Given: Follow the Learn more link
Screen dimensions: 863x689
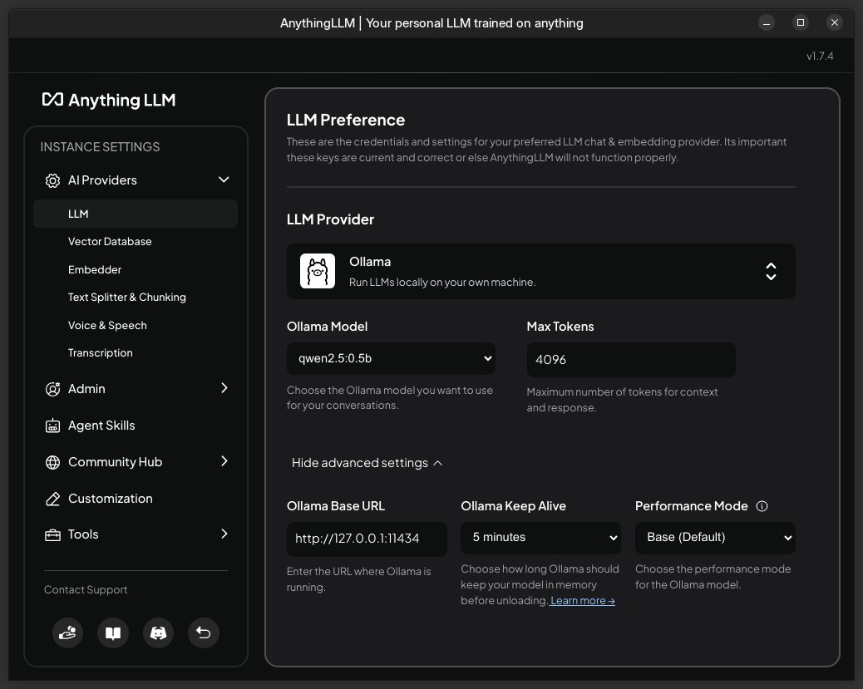Looking at the screenshot, I should click(x=582, y=601).
